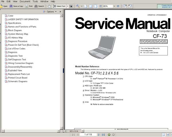Click Save a Copy in the toolbar
172x137 pixels.
pos(16,6)
